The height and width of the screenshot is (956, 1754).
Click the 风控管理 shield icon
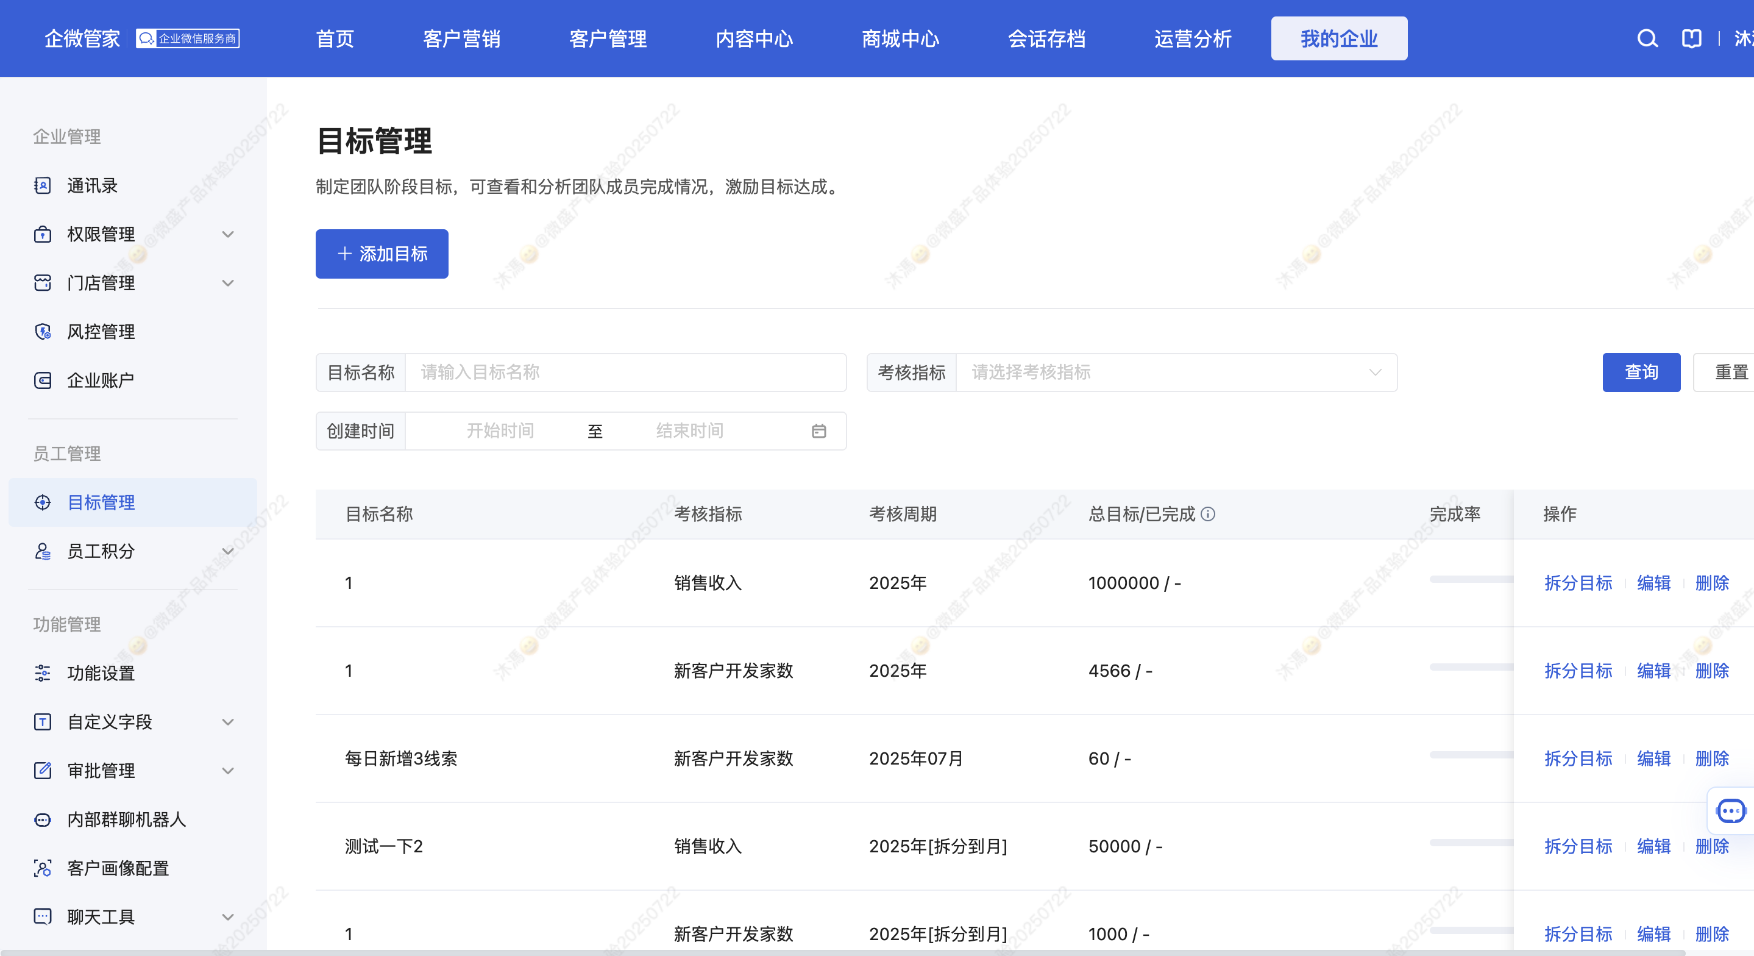[x=42, y=332]
